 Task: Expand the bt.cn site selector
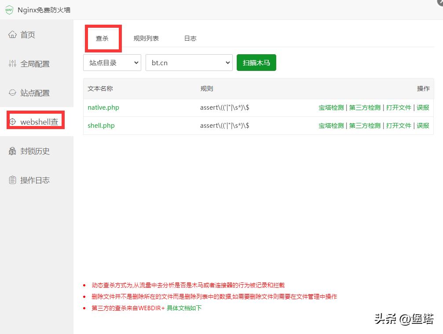coord(189,63)
